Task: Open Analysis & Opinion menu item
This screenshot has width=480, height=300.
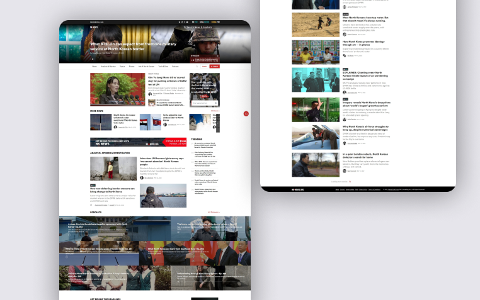Action: coord(108,66)
